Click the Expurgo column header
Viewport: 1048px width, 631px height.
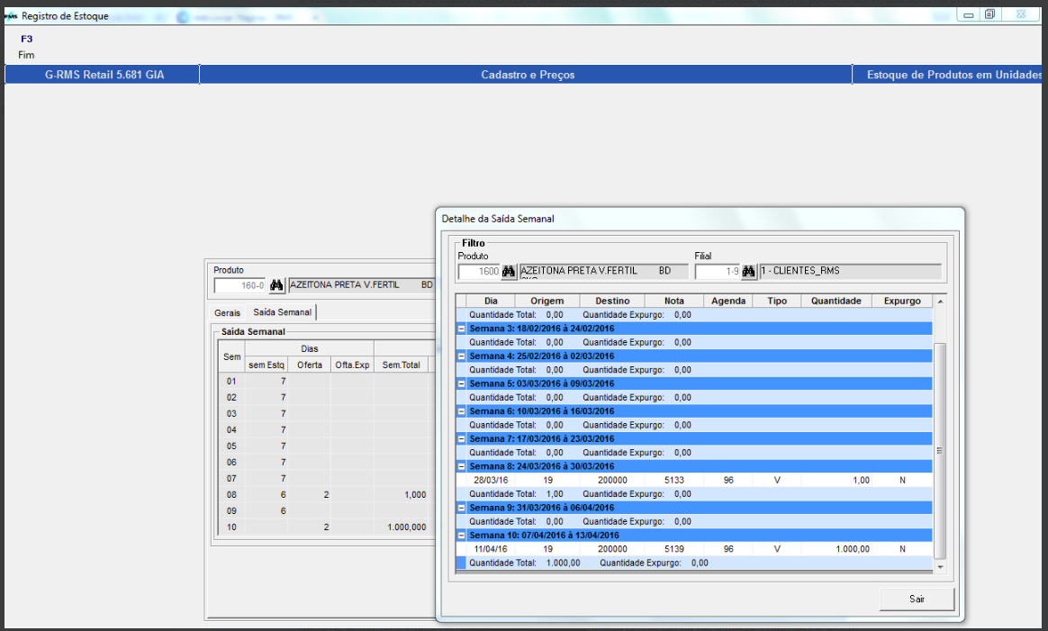(902, 301)
